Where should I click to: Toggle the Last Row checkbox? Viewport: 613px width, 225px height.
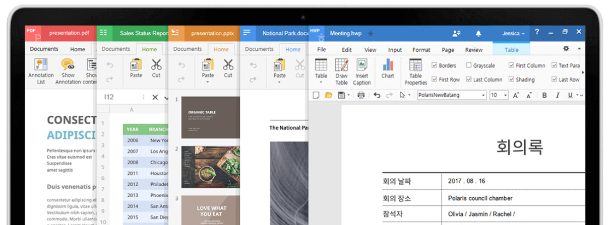pos(554,80)
